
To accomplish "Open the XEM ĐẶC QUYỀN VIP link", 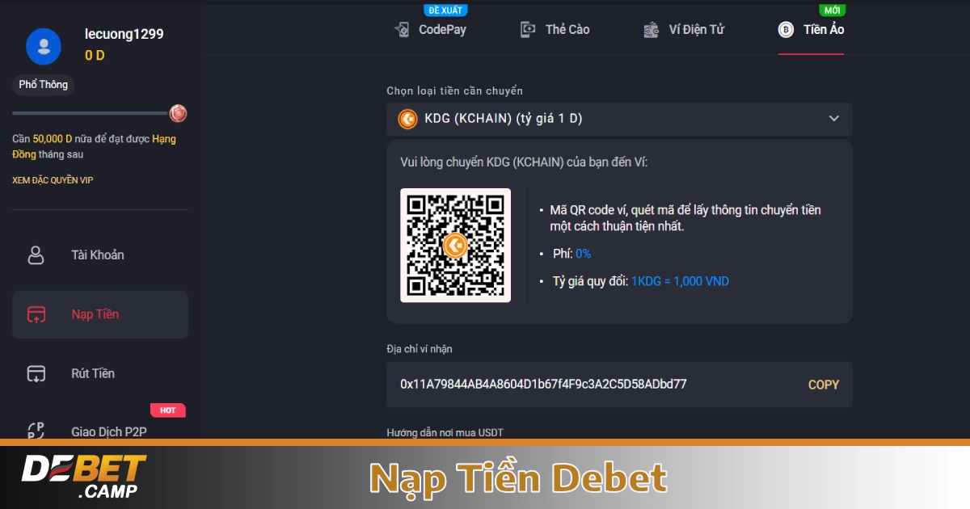I will 53,180.
